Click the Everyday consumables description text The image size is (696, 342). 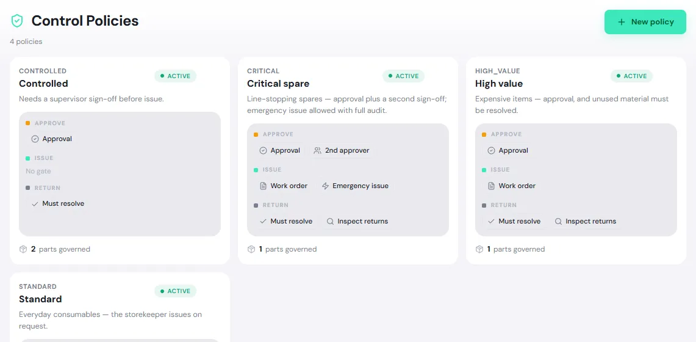pyautogui.click(x=110, y=320)
